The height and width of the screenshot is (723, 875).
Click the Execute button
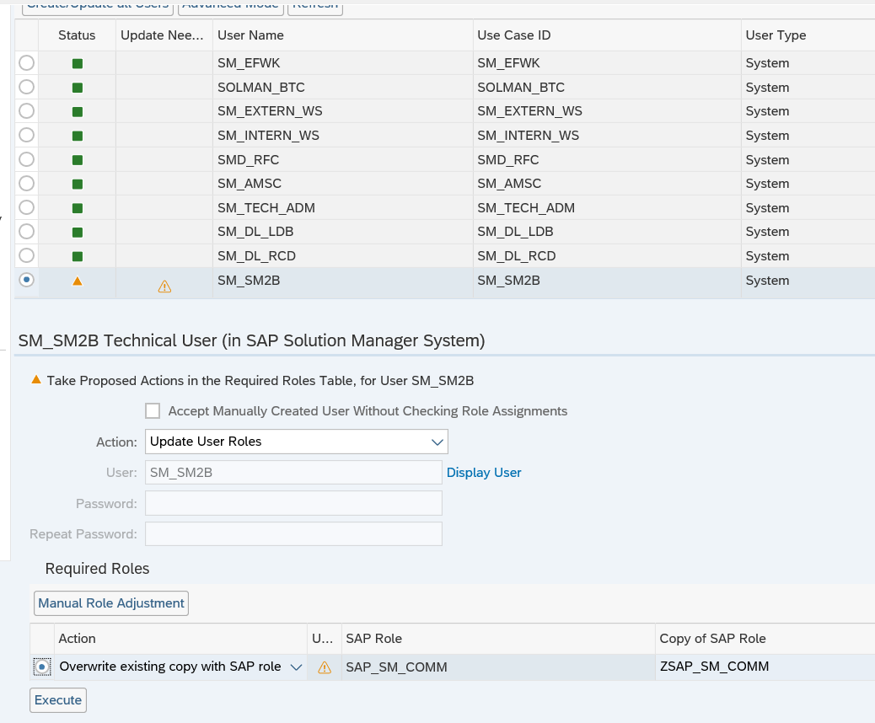[58, 700]
